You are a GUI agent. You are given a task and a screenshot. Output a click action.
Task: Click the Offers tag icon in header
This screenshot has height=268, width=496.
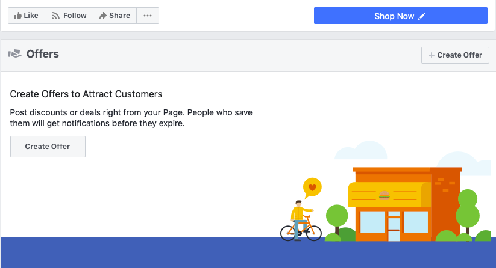(15, 54)
